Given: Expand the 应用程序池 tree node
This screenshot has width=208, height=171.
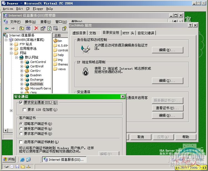Looking at the screenshot, I should click(x=11, y=49).
